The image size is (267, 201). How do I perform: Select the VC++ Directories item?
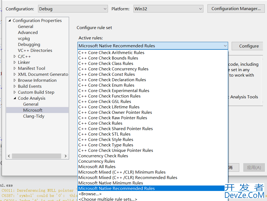pos(35,50)
